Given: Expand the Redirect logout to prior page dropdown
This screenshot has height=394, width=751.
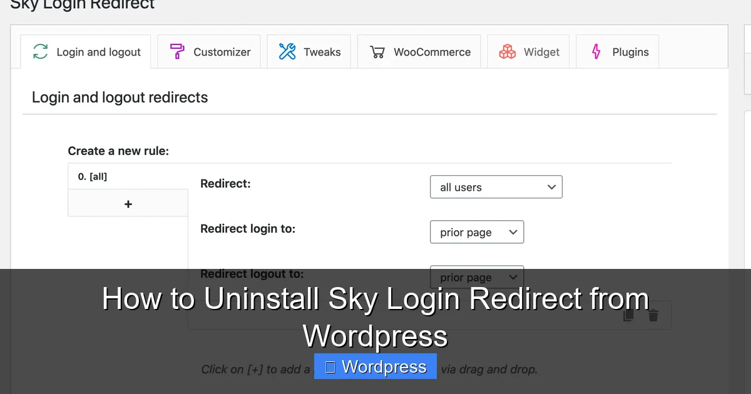Looking at the screenshot, I should tap(476, 276).
